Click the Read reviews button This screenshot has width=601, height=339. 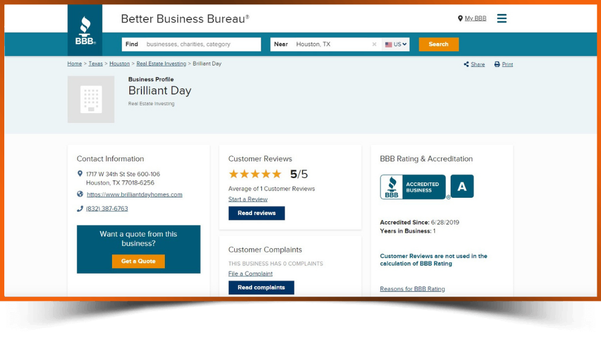[256, 213]
